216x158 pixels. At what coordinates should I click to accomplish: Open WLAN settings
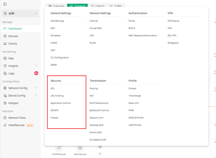click(93, 43)
